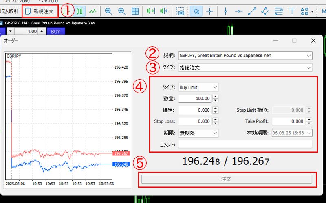326x203 pixels.
Task: Activate the crosshair tool
Action: [x=209, y=11]
